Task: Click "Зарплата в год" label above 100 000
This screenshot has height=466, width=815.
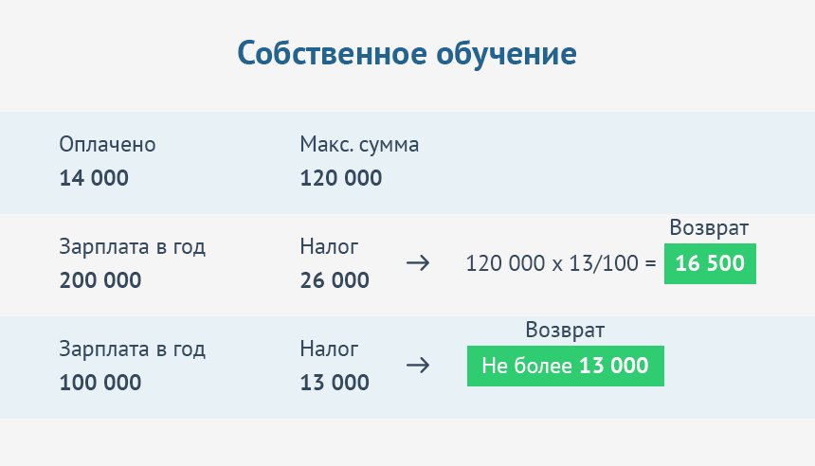Action: [132, 349]
